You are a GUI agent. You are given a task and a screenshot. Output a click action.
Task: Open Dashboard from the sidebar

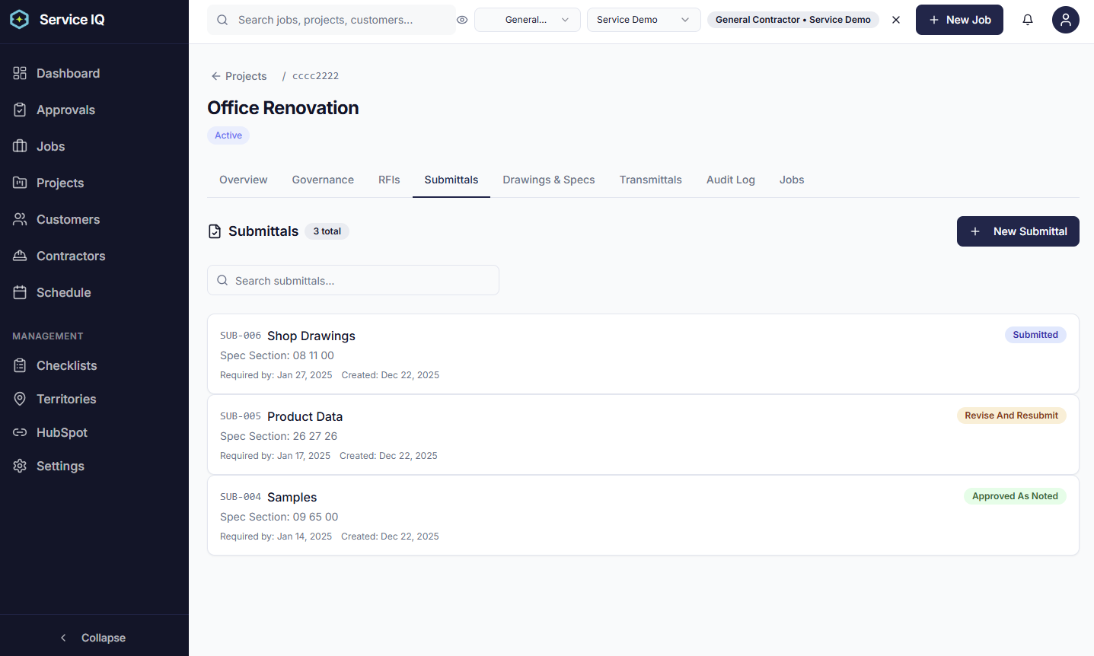(x=94, y=73)
